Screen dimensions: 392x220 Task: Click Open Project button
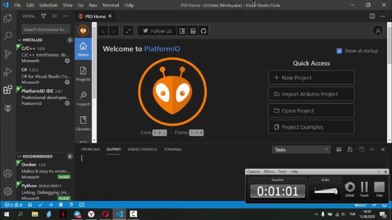coord(311,110)
